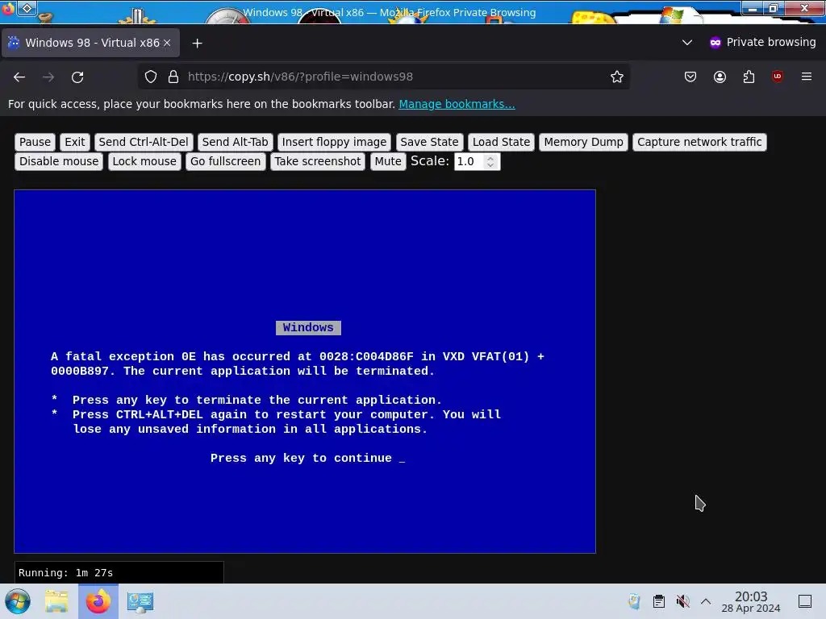
Task: Toggle the Mute button
Action: [388, 161]
